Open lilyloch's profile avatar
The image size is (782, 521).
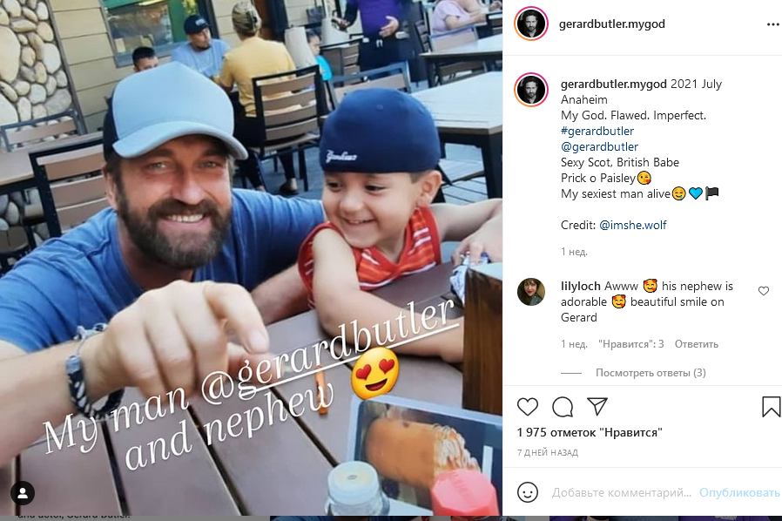pos(531,292)
